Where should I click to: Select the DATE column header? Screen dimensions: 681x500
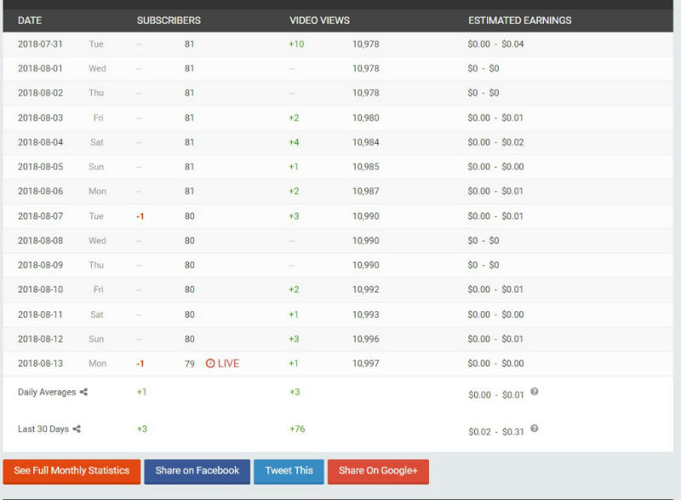click(x=30, y=20)
